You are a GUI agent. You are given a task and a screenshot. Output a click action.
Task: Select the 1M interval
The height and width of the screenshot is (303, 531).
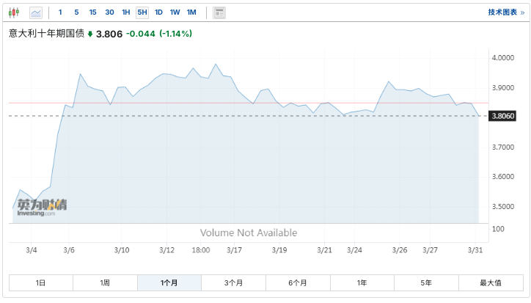point(191,12)
